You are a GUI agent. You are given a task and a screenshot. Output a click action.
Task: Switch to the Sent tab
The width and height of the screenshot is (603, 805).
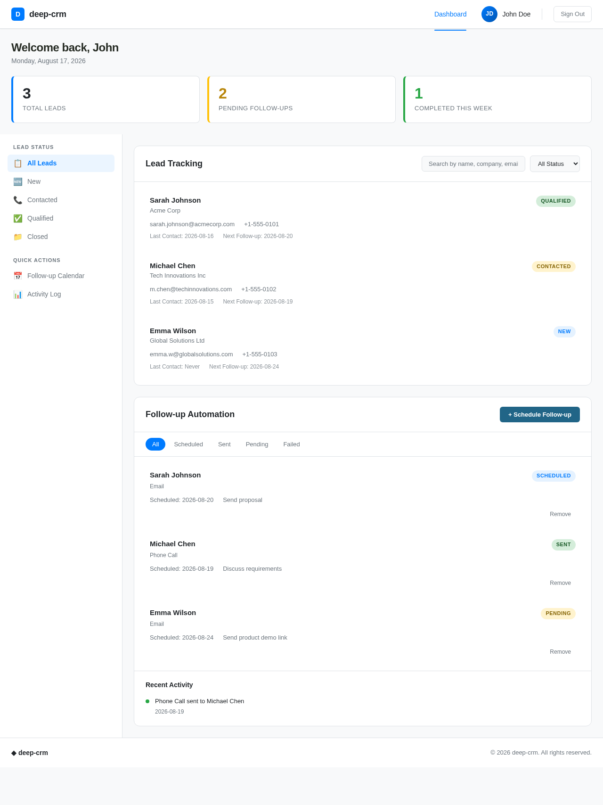(x=224, y=444)
